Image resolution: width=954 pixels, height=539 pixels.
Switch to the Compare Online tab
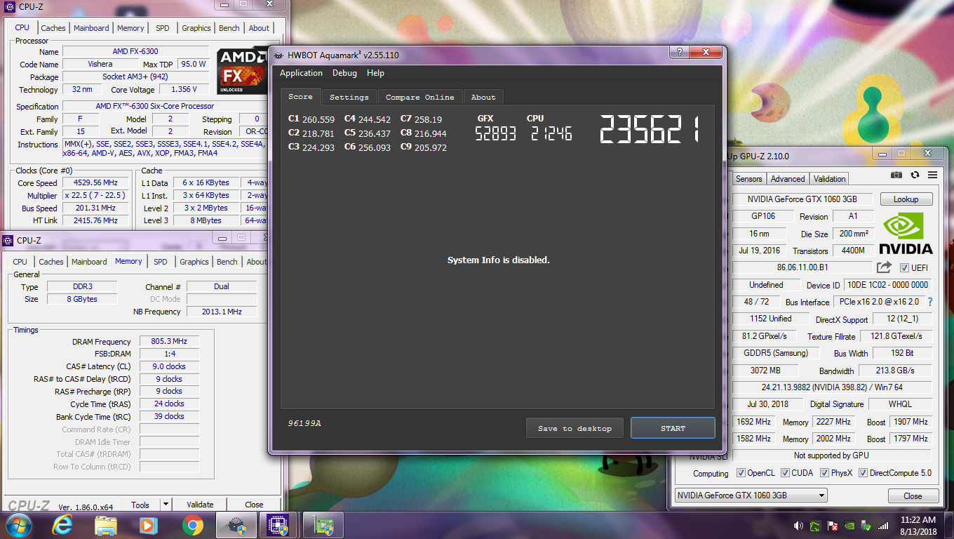(x=420, y=97)
